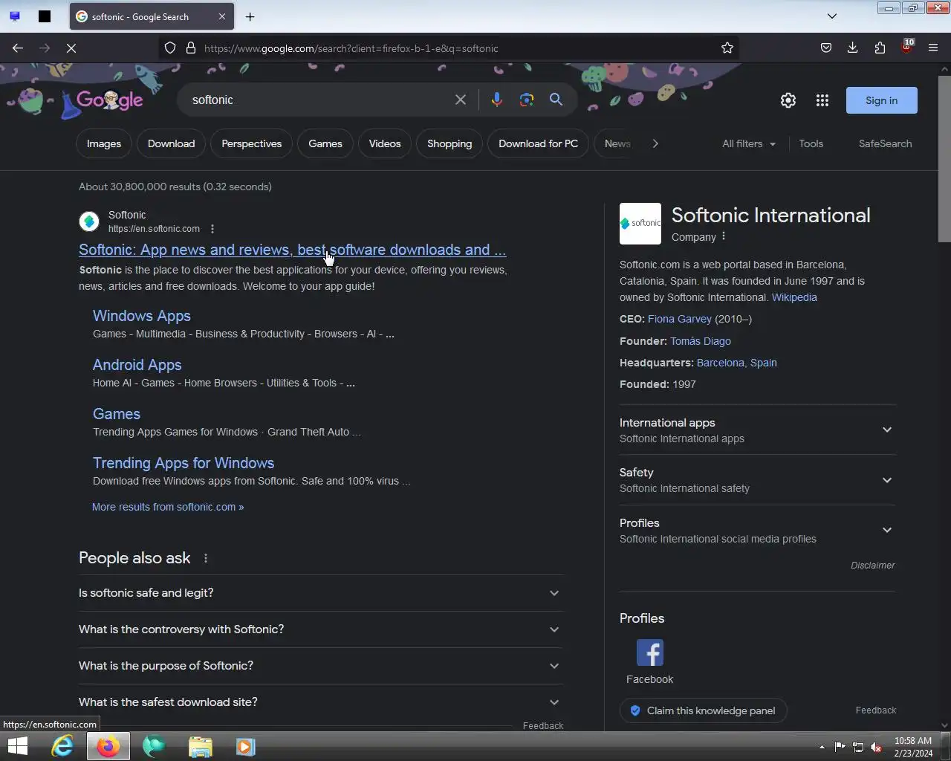Screen dimensions: 951x761
Task: Open the Tools option
Action: pos(811,143)
